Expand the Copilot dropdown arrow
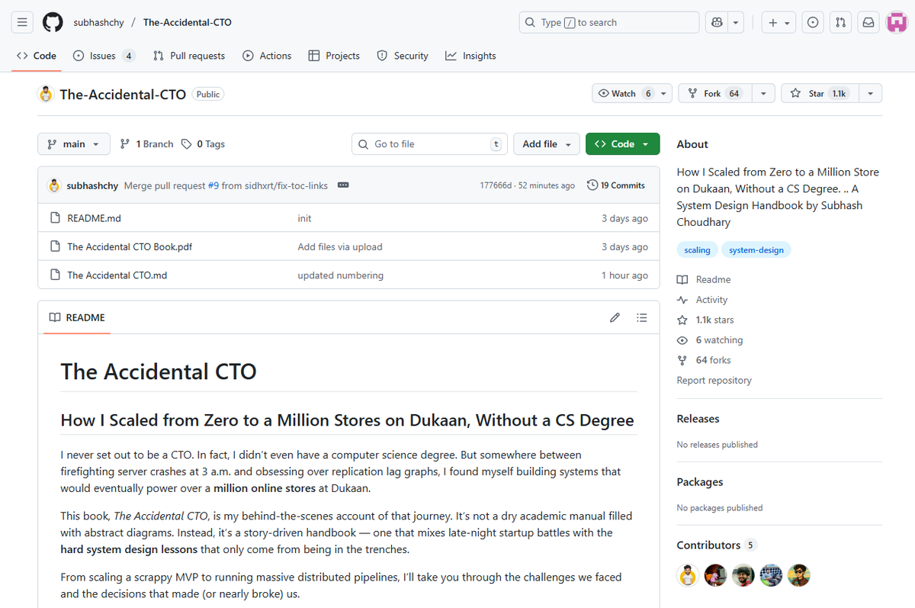915x608 pixels. 736,23
